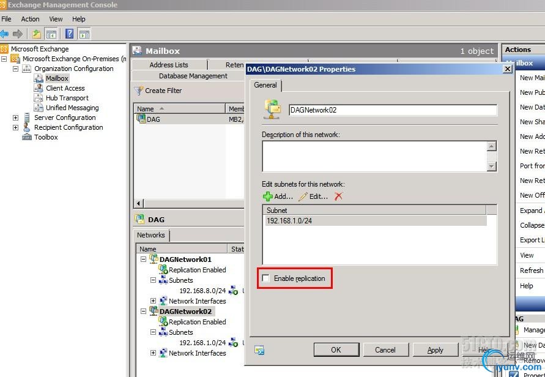This screenshot has height=377, width=545.
Task: Click the Replication Enabled icon under DAGNetwork02
Action: pos(163,322)
